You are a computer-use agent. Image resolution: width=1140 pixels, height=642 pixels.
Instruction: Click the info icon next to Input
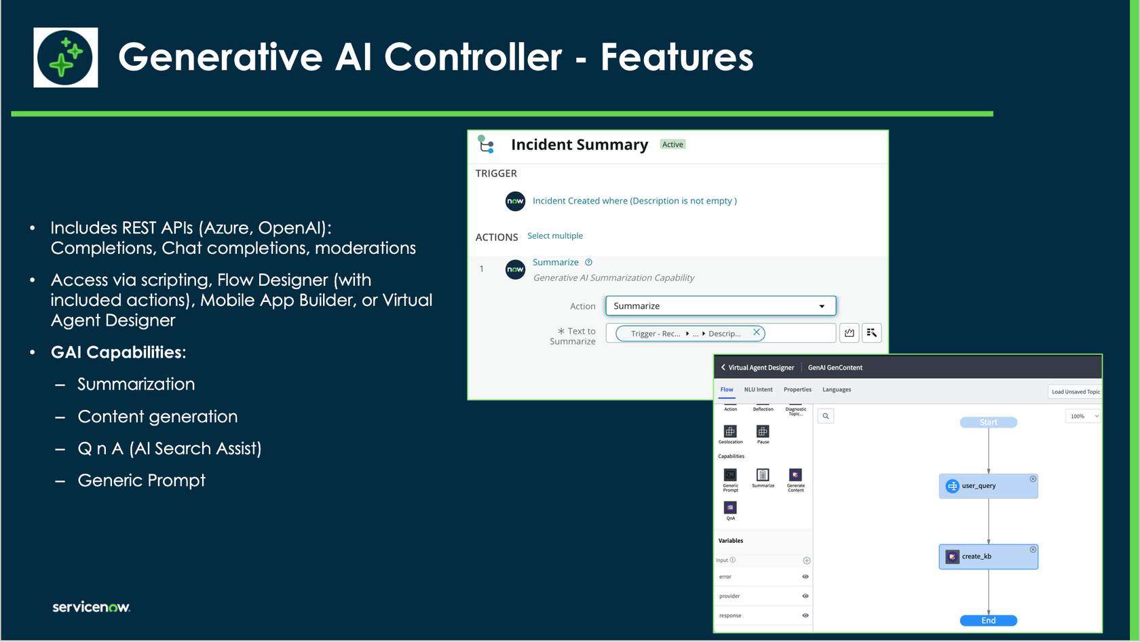733,560
